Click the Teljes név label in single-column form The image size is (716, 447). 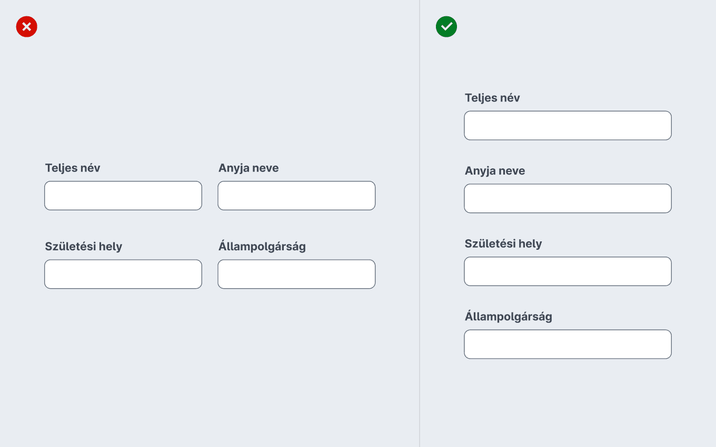[x=492, y=98]
